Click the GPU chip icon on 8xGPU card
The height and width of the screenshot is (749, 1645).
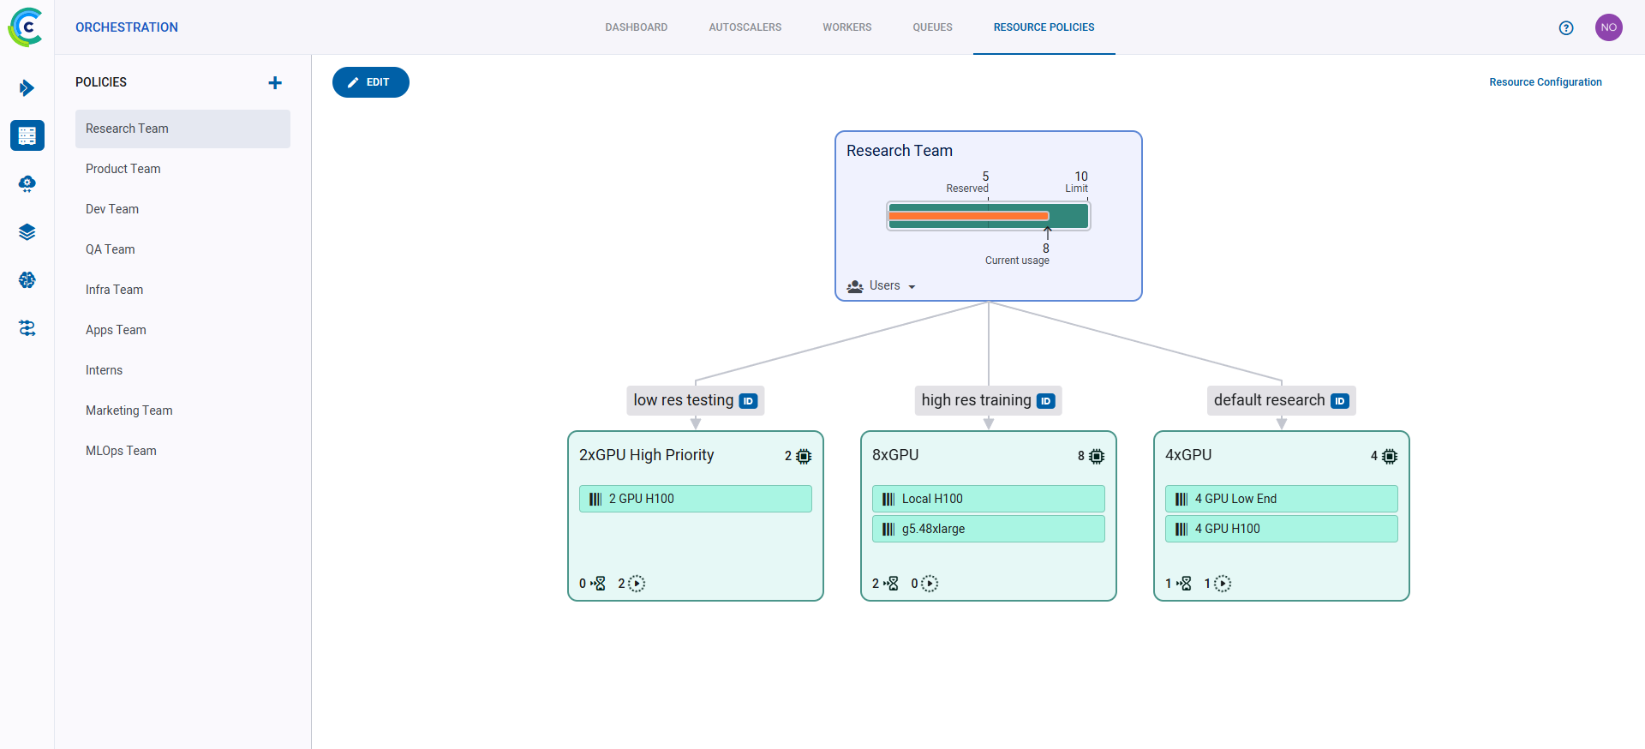1097,457
